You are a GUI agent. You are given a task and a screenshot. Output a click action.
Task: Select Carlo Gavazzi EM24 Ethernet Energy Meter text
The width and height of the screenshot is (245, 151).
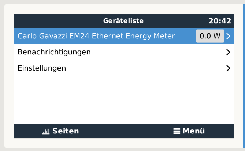[x=96, y=36]
